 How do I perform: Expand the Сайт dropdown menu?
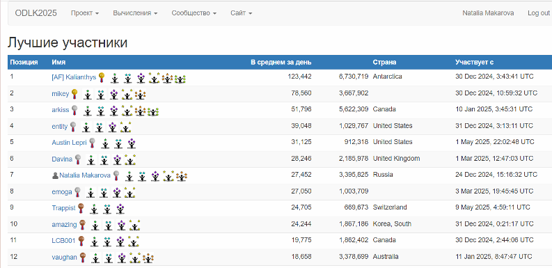(242, 13)
